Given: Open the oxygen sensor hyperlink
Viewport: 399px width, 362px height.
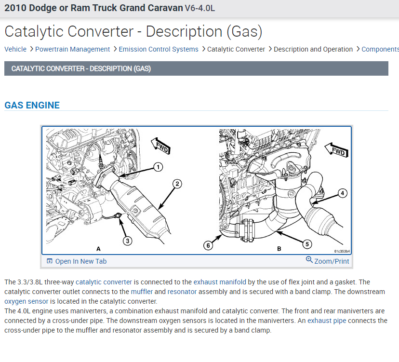Looking at the screenshot, I should pyautogui.click(x=26, y=301).
